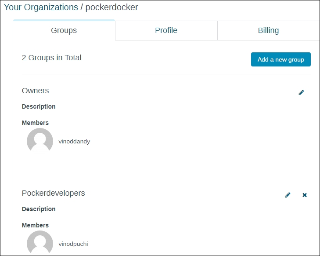Click the Pockerdevelopers group heading

(x=53, y=193)
